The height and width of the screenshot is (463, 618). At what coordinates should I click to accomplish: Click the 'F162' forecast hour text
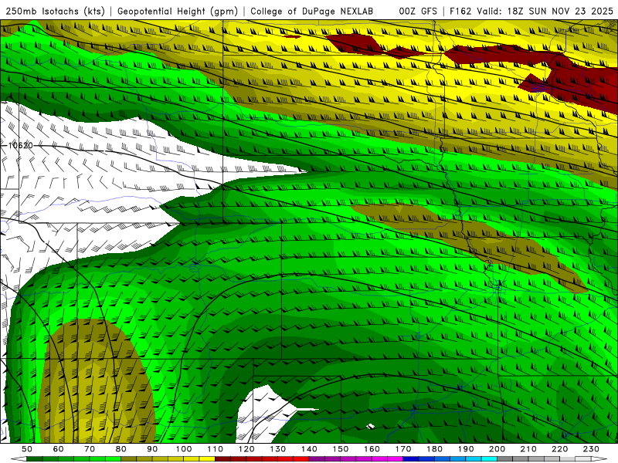click(x=460, y=11)
